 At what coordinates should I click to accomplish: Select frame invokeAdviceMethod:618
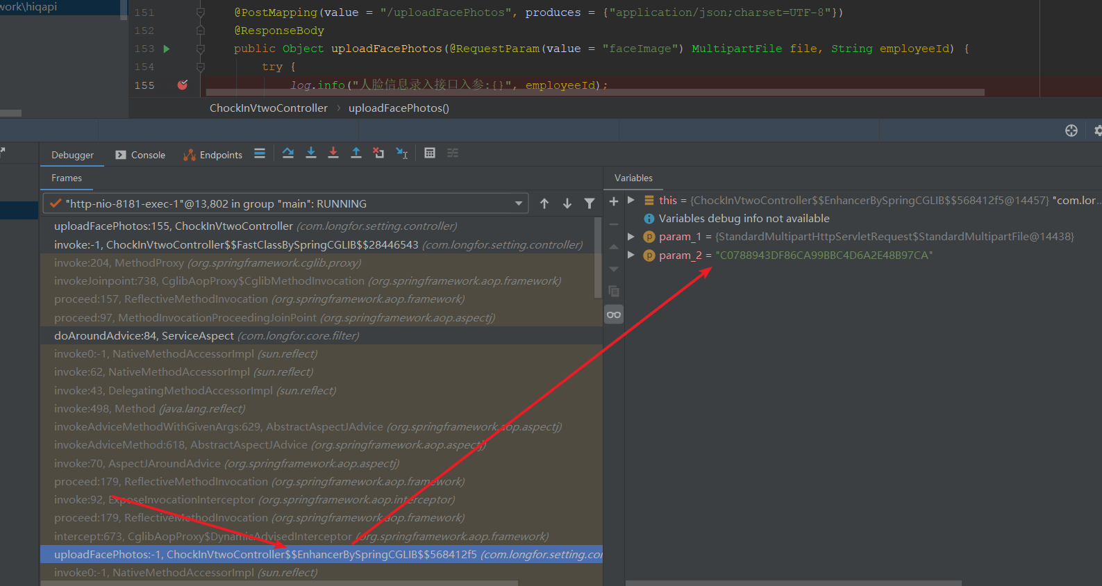coord(322,445)
